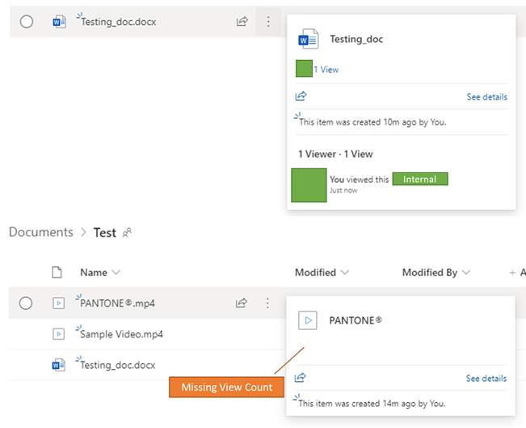Click 'You viewed this' text
The width and height of the screenshot is (526, 428).
tap(359, 180)
